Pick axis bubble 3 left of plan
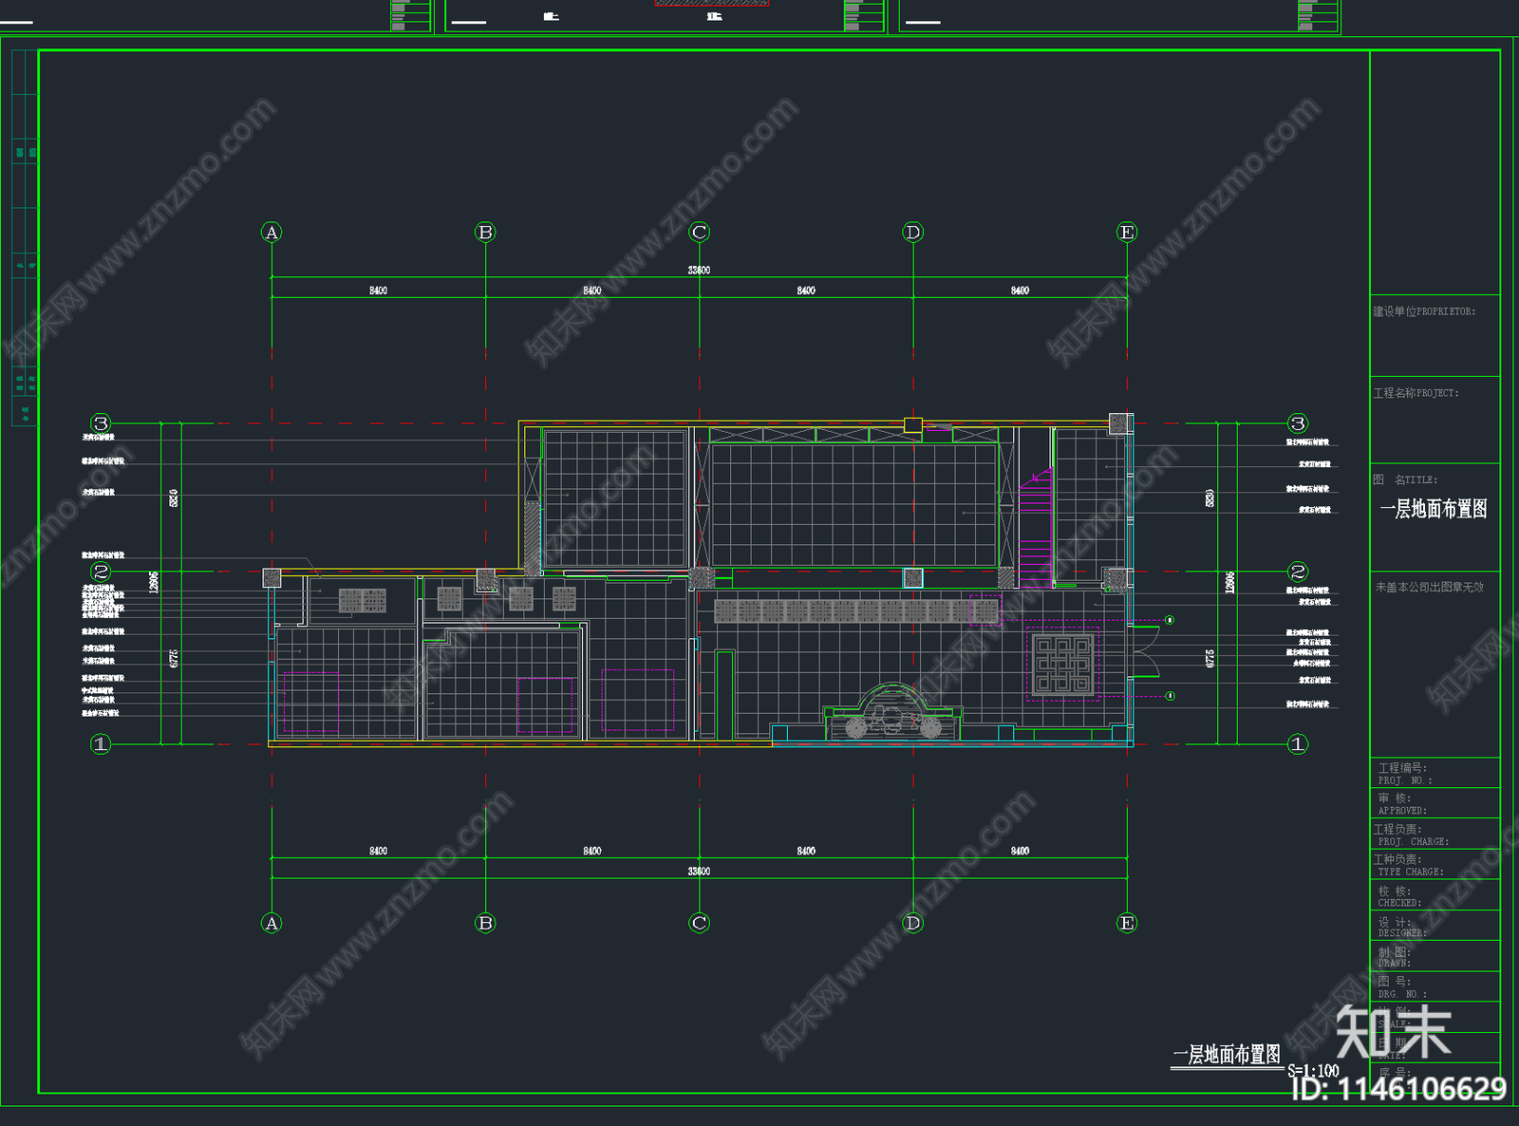This screenshot has height=1126, width=1519. 101,423
